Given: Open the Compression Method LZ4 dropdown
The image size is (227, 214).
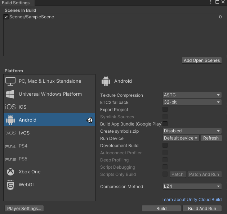Looking at the screenshot, I should [192, 187].
